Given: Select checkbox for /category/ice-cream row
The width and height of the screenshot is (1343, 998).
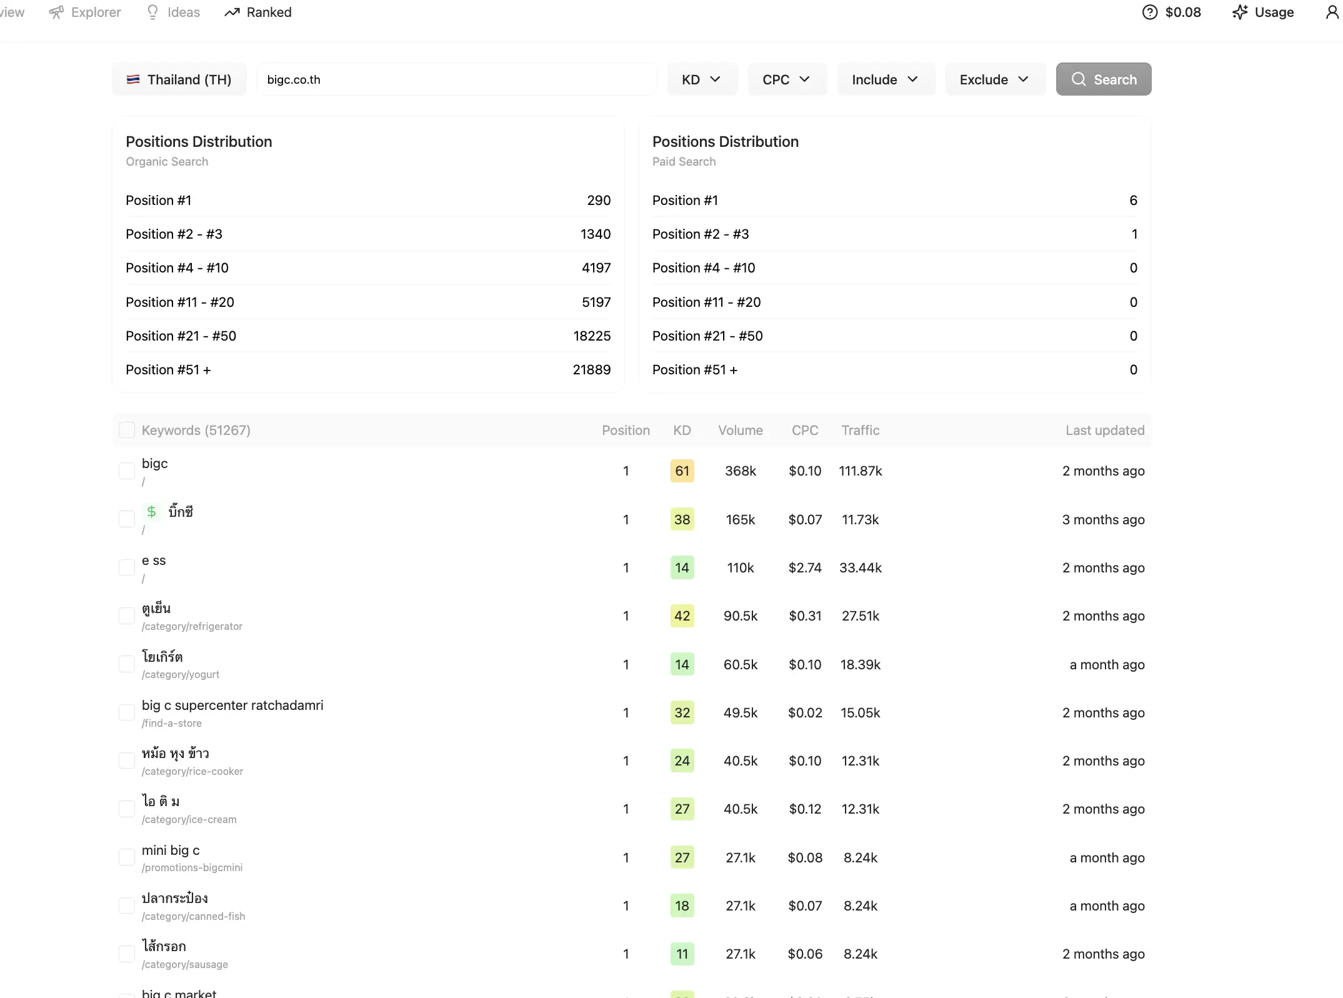Looking at the screenshot, I should click(127, 809).
